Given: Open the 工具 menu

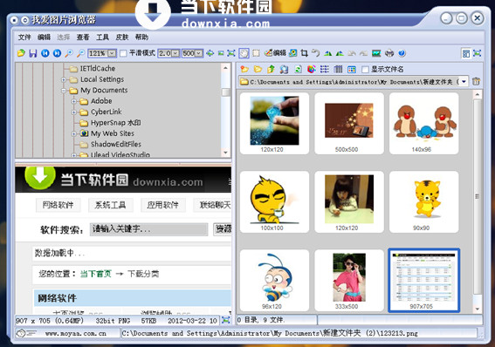Looking at the screenshot, I should pyautogui.click(x=102, y=37).
